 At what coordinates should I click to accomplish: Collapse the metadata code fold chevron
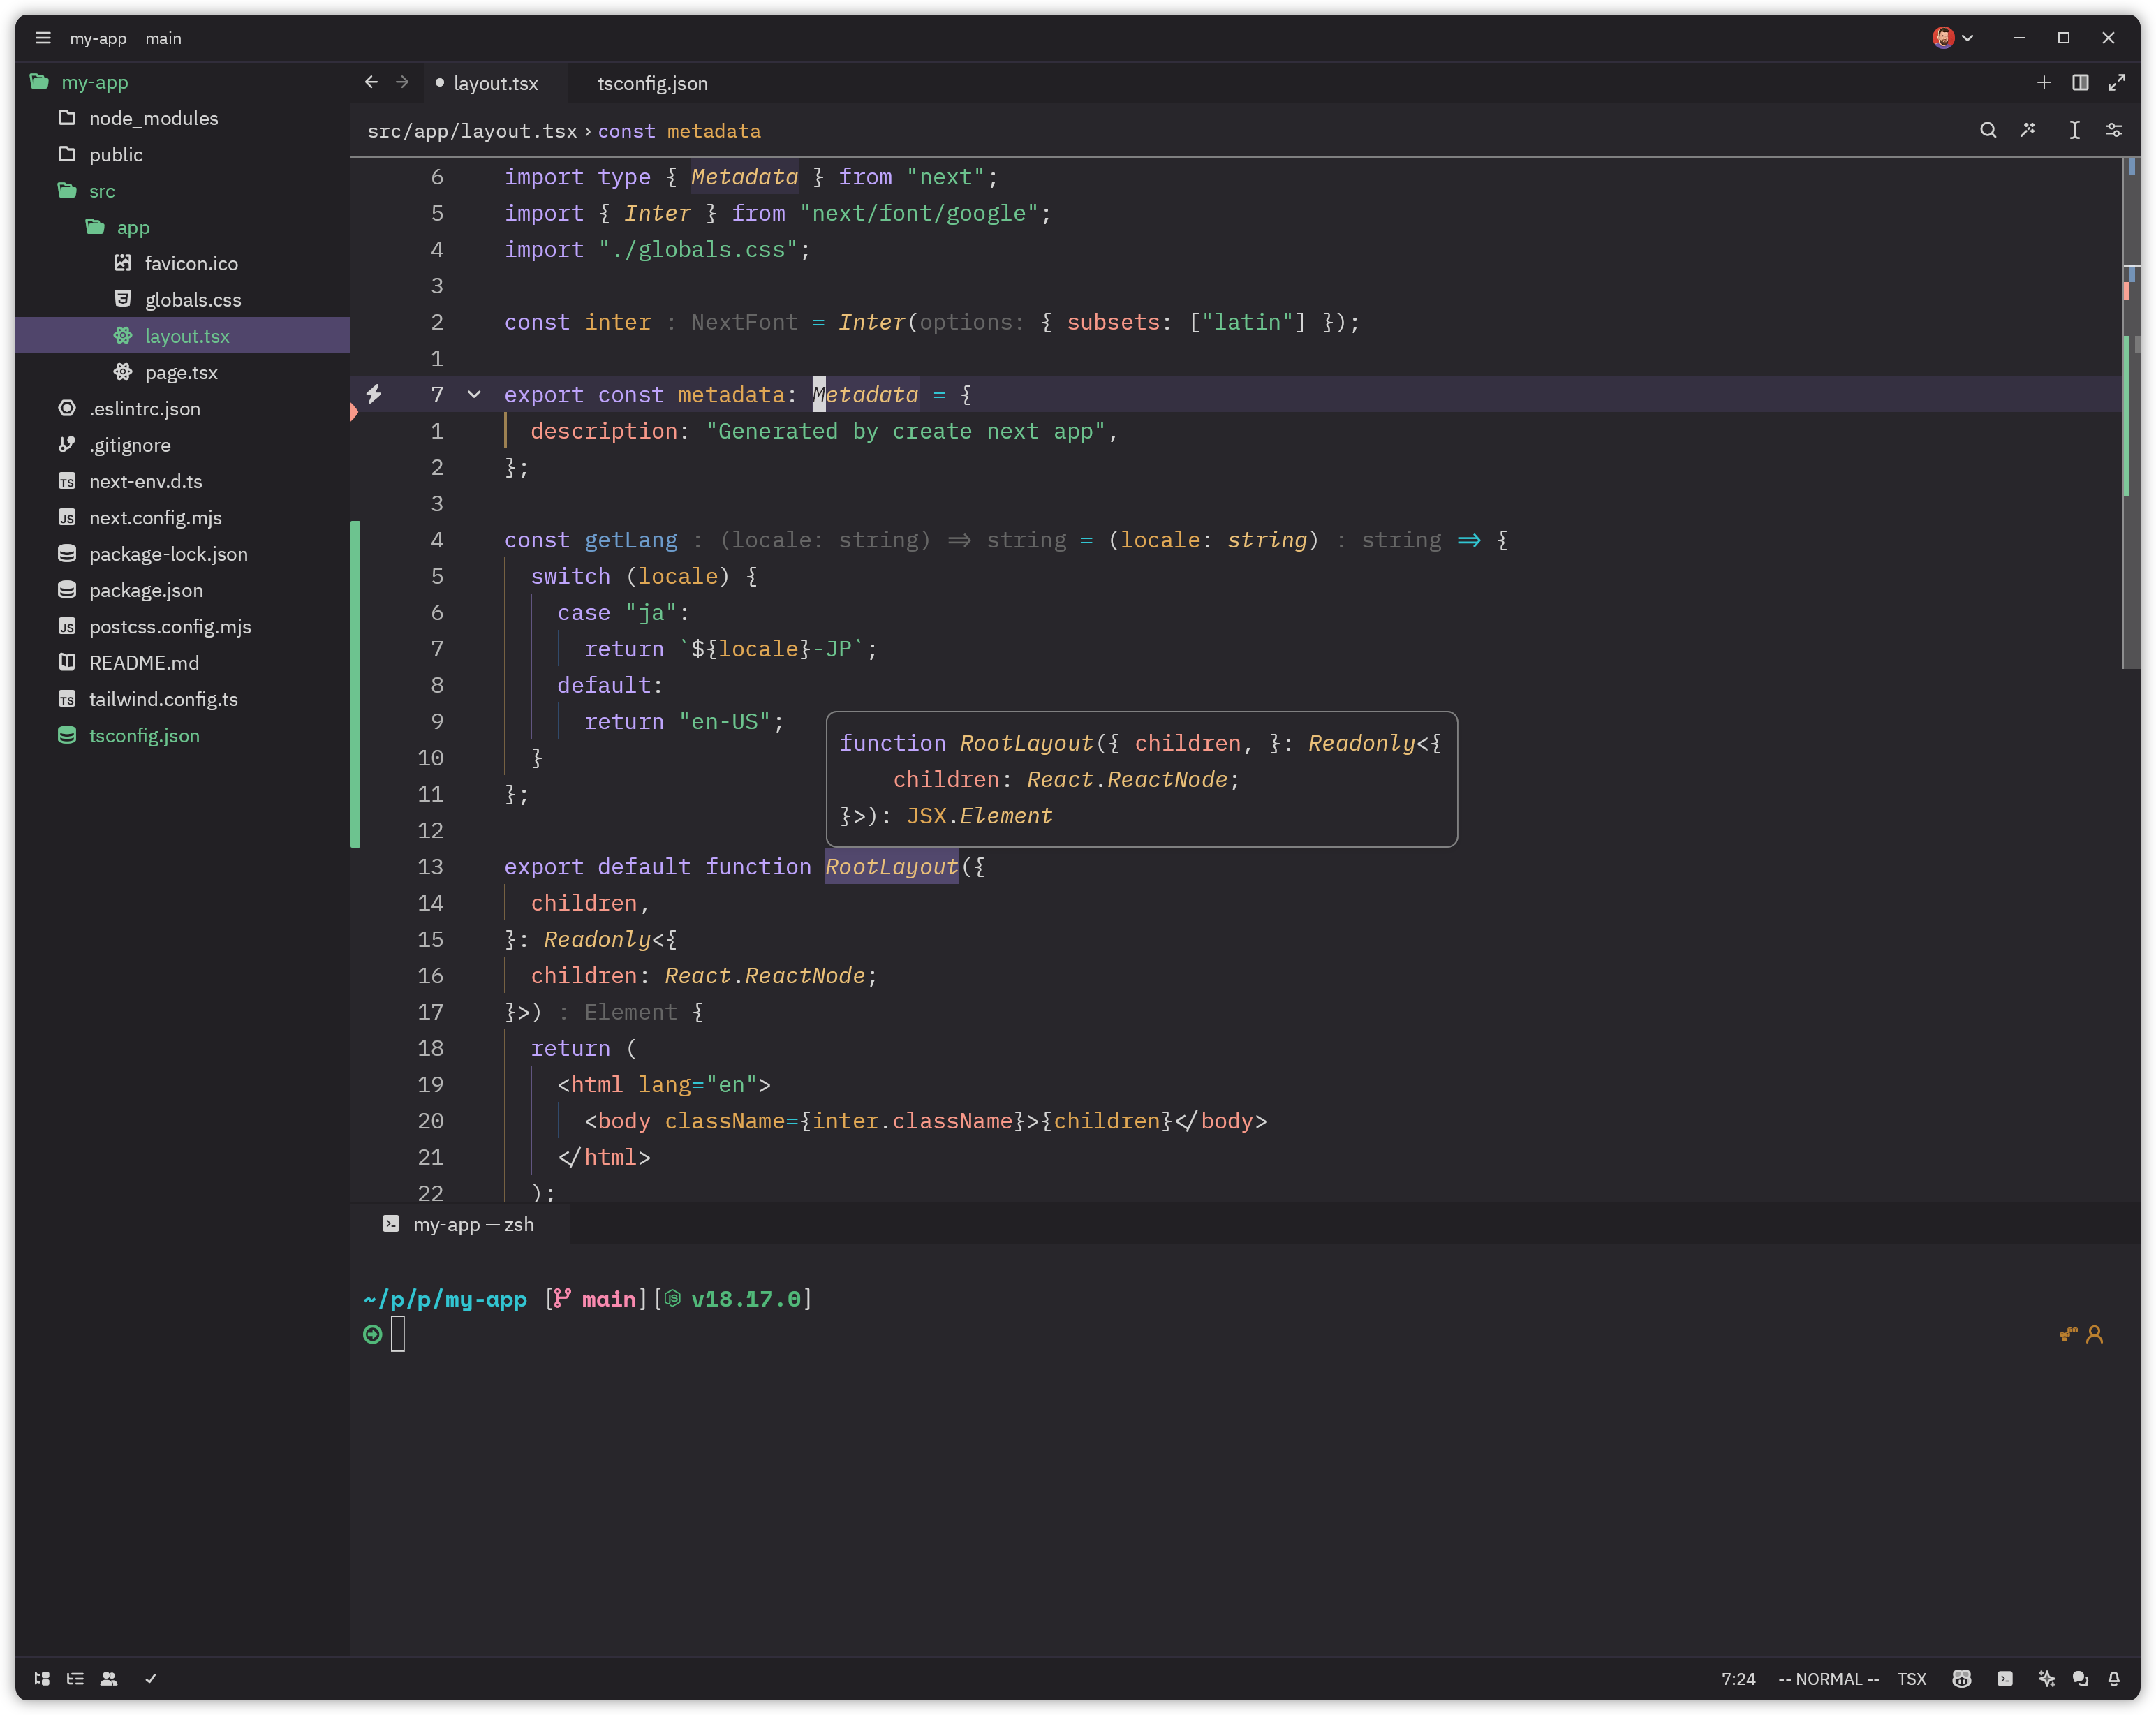pos(474,395)
